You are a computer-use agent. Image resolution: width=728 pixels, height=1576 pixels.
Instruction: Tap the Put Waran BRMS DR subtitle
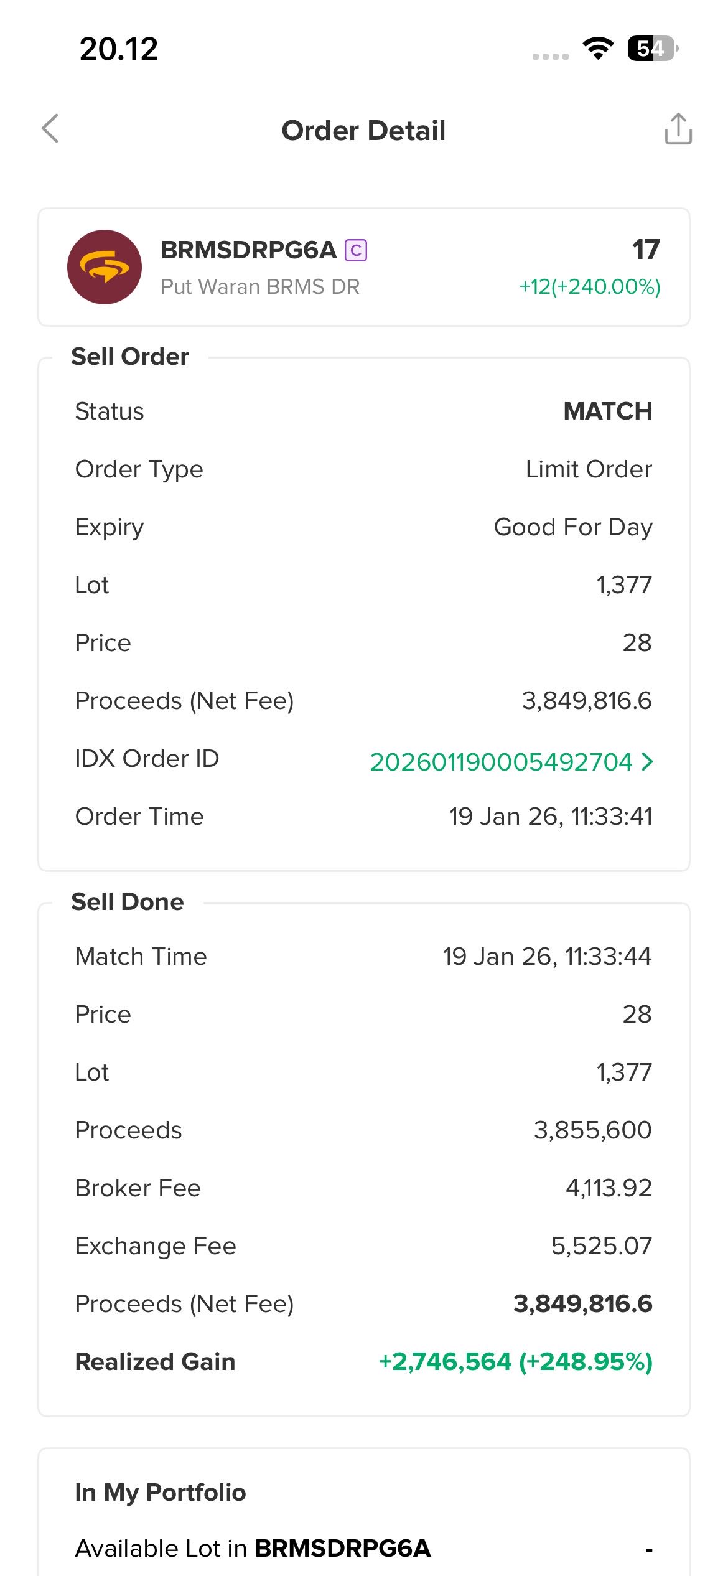click(260, 287)
